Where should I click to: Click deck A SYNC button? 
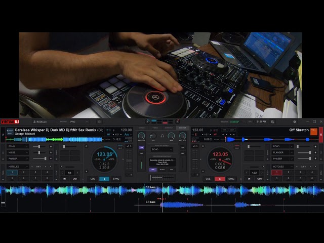(116, 179)
